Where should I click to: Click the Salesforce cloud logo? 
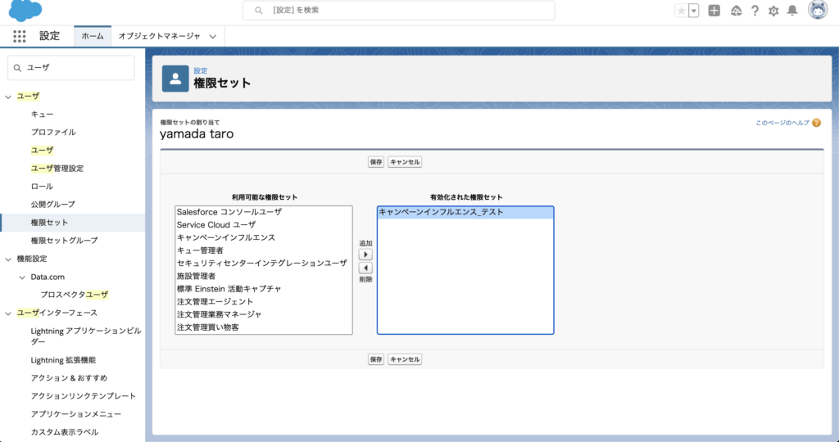tap(25, 10)
